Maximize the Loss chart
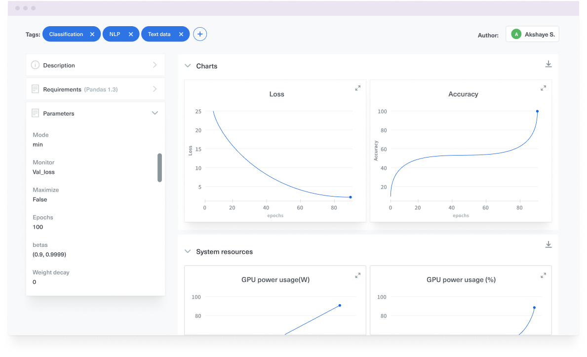Screen dimensions: 587x357 (x=357, y=88)
